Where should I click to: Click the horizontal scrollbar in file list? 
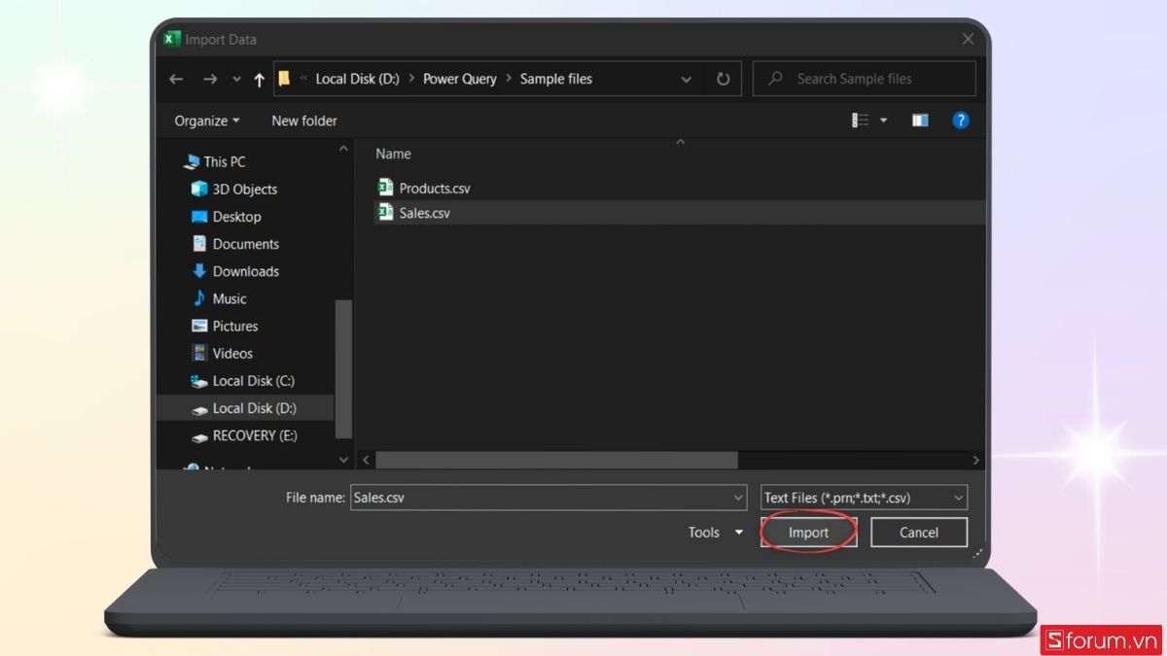(x=556, y=460)
